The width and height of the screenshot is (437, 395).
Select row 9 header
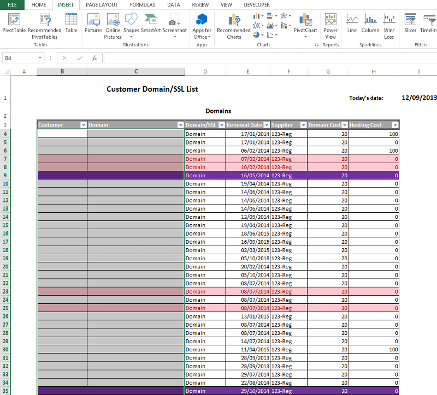point(5,175)
